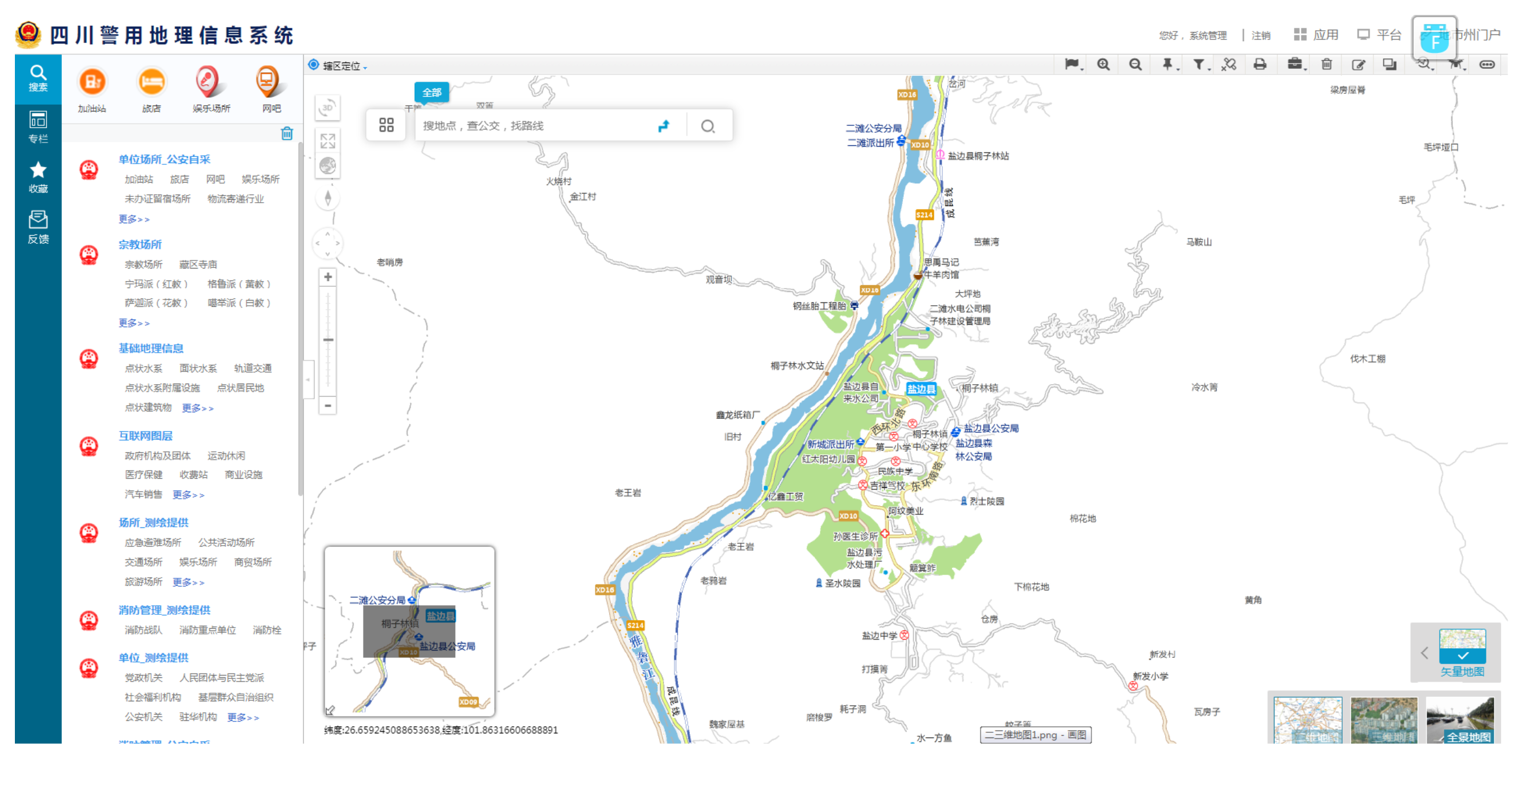Click the toolbar trash can icon
This screenshot has height=797, width=1527.
(1327, 65)
